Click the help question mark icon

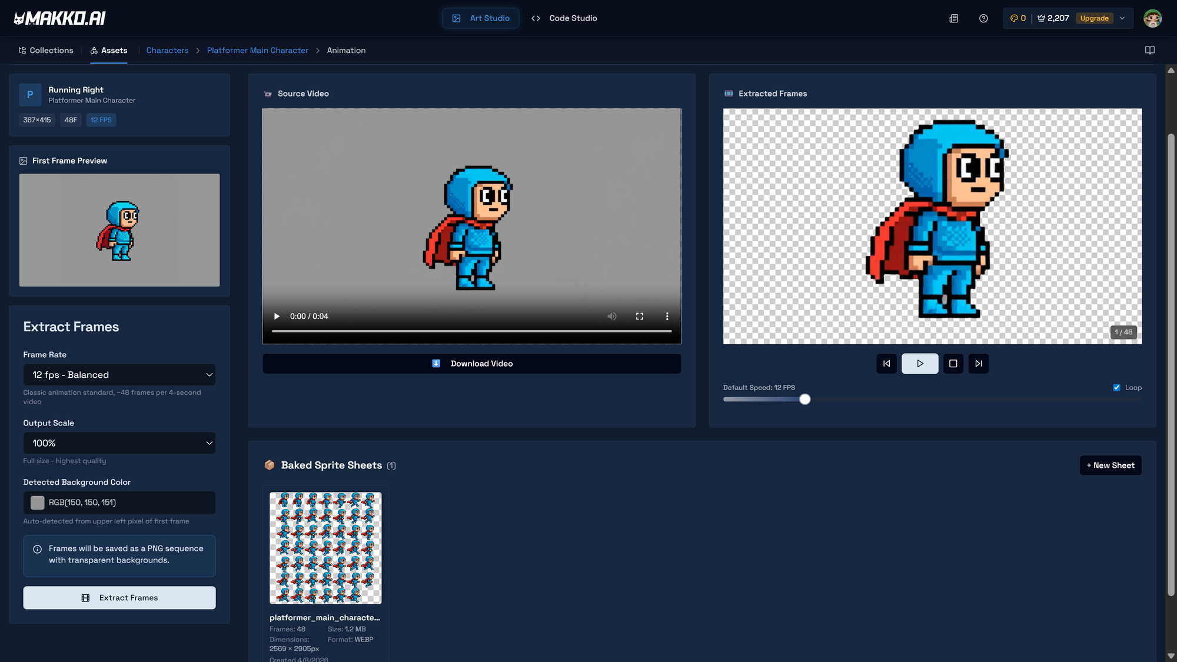[983, 18]
